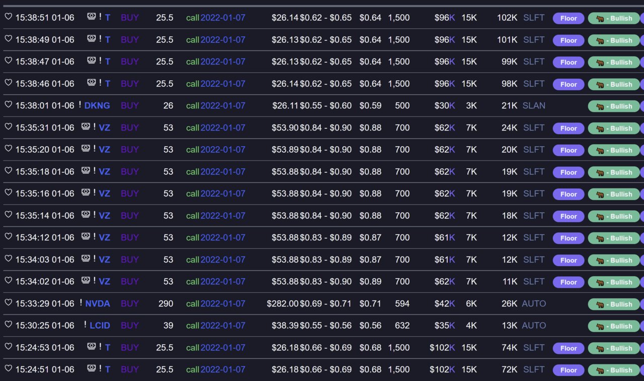
Task: Click the Floor tag on 15:34:12 VZ row
Action: pos(568,238)
